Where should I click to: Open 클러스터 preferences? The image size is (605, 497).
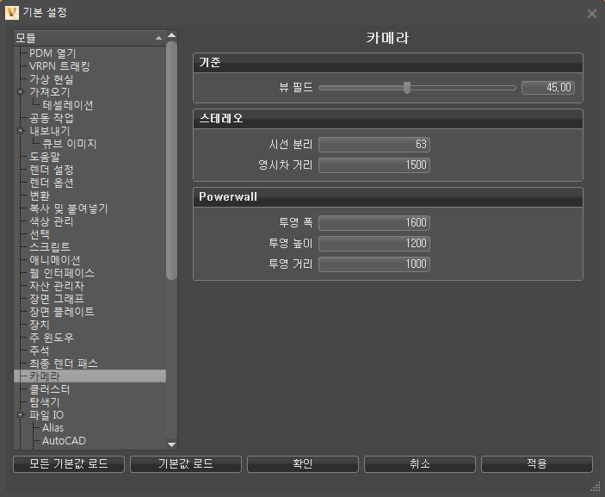coord(50,389)
